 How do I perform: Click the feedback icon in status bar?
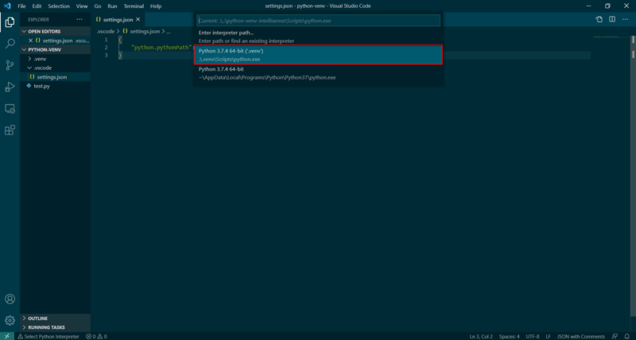click(x=615, y=336)
